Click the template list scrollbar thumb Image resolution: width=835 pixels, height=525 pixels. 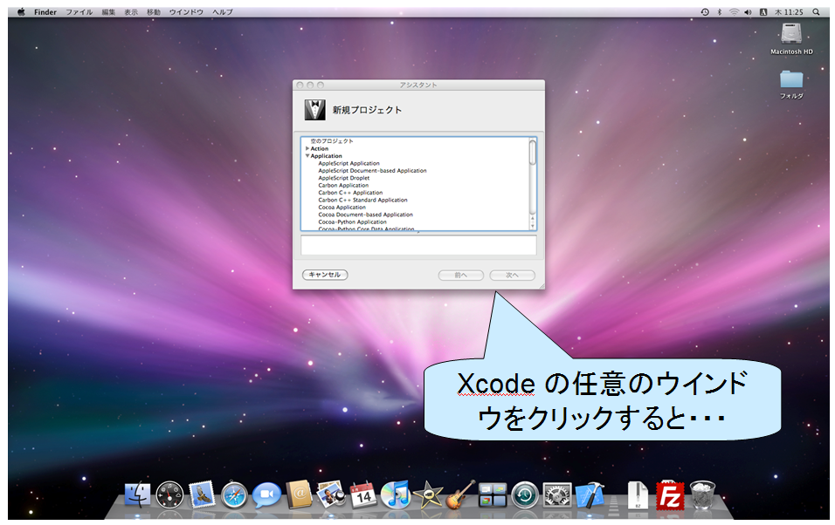click(533, 152)
